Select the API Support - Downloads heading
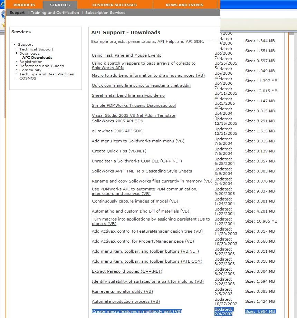 click(x=126, y=32)
